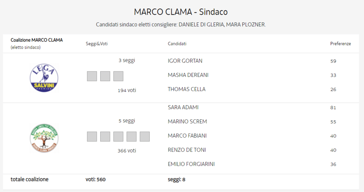The image size is (364, 192).
Task: Click the Seggi&Voti column header
Action: pos(97,44)
